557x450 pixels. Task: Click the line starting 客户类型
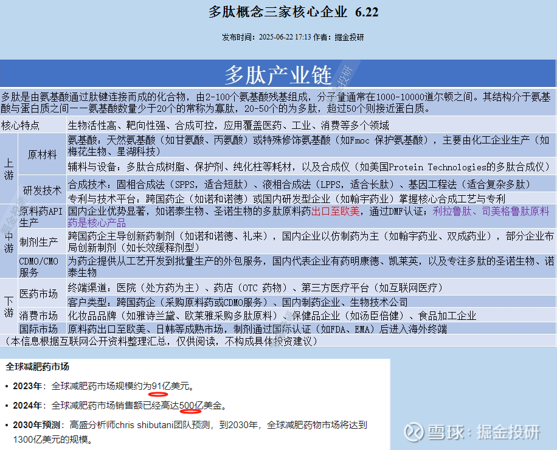click(238, 302)
